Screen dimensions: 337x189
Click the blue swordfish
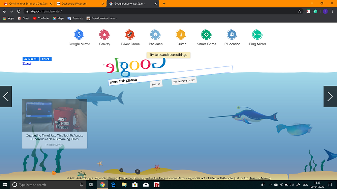(x=244, y=116)
